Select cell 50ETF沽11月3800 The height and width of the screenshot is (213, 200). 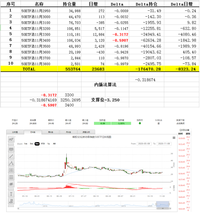coord(39,64)
